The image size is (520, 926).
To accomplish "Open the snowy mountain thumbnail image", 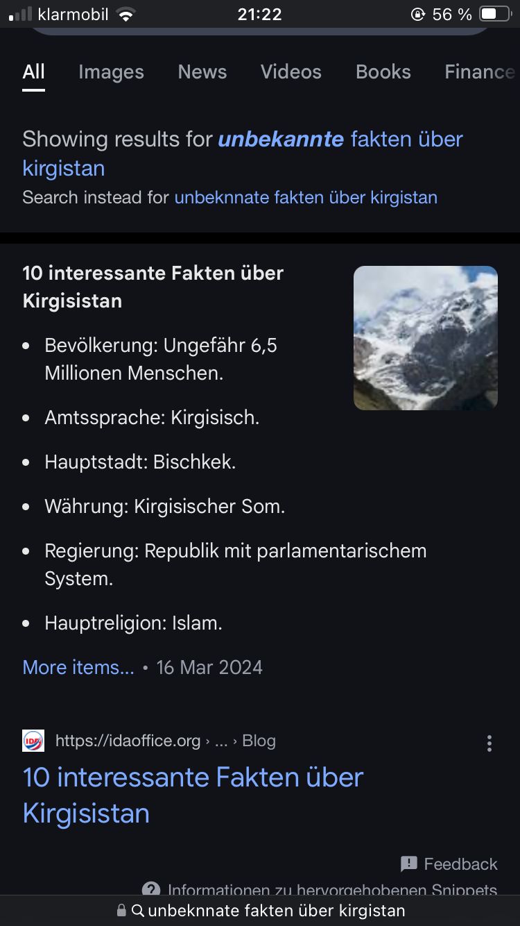I will click(426, 338).
